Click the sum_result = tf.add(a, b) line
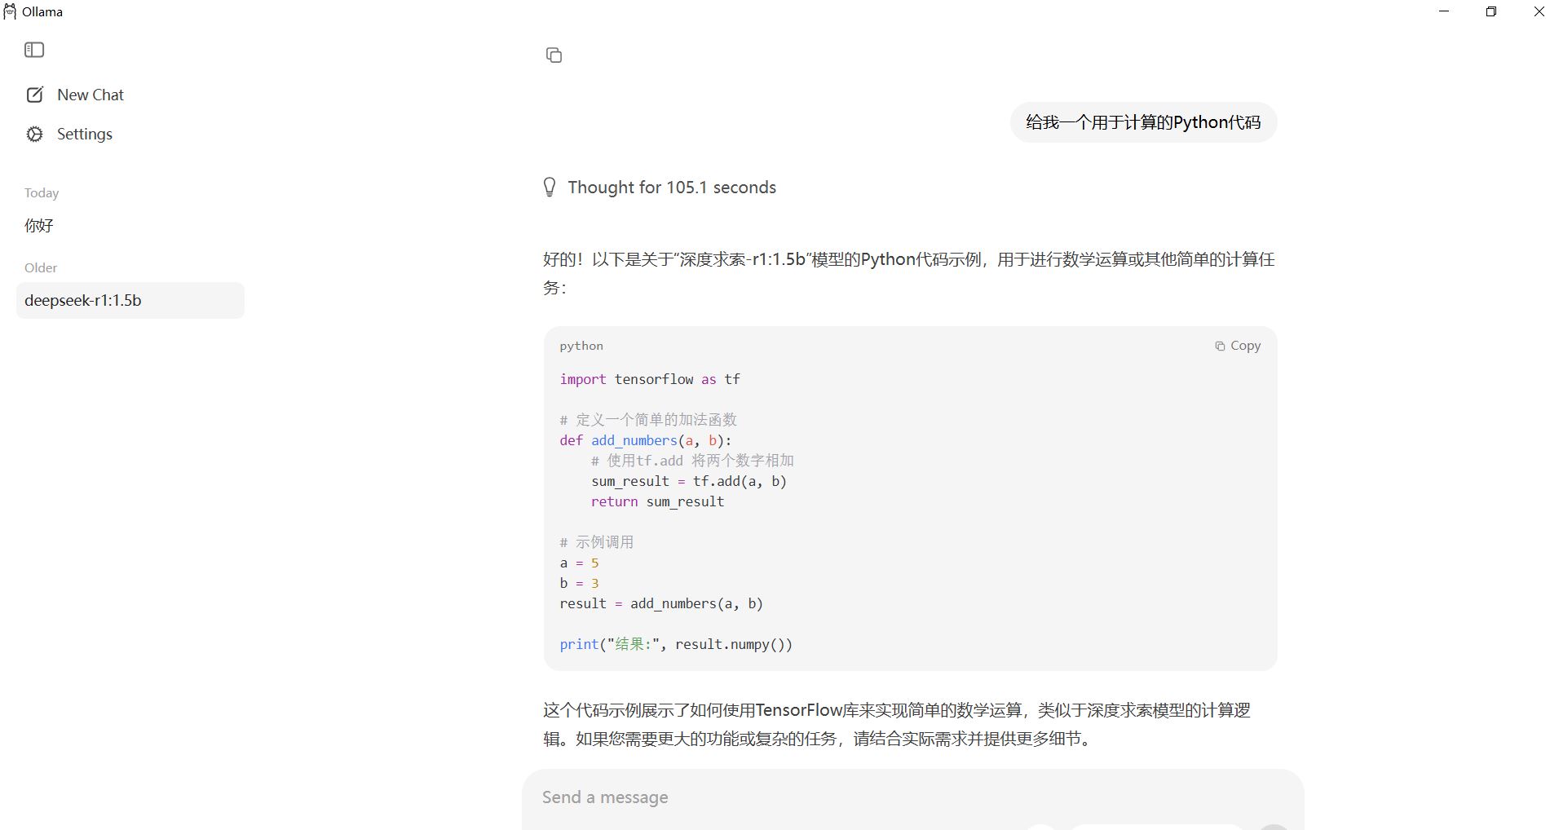Image resolution: width=1550 pixels, height=830 pixels. [x=689, y=481]
